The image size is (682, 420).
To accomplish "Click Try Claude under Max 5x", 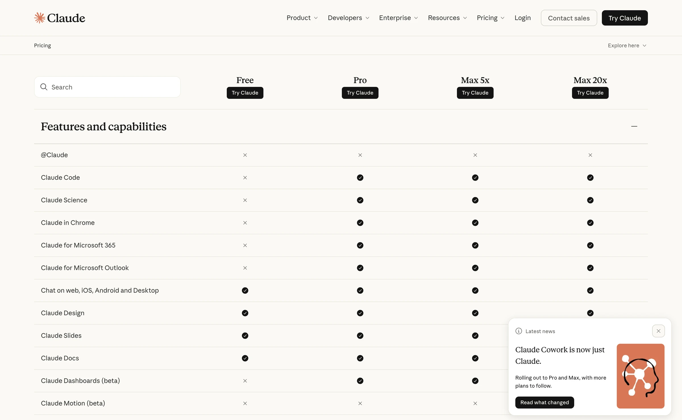I will [475, 93].
